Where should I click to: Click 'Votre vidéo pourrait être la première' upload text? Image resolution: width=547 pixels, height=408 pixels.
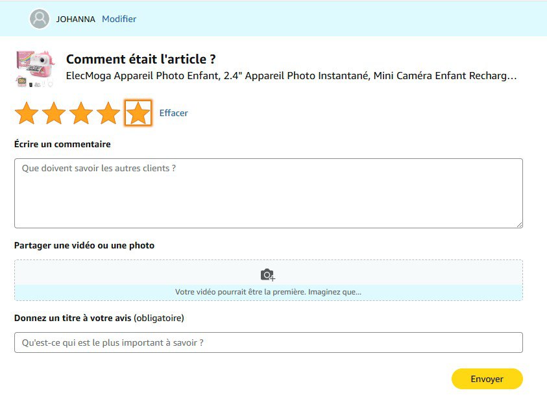(x=268, y=292)
